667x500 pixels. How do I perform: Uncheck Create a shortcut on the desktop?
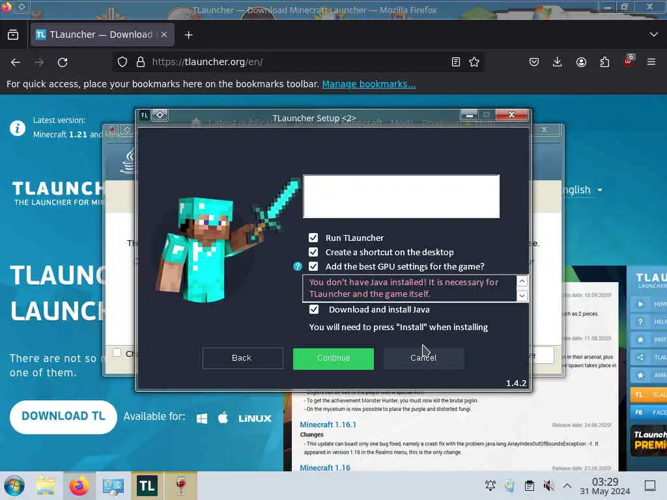(x=313, y=252)
